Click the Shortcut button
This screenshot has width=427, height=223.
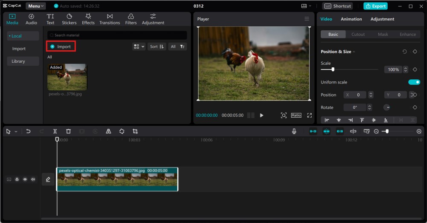[x=337, y=6]
